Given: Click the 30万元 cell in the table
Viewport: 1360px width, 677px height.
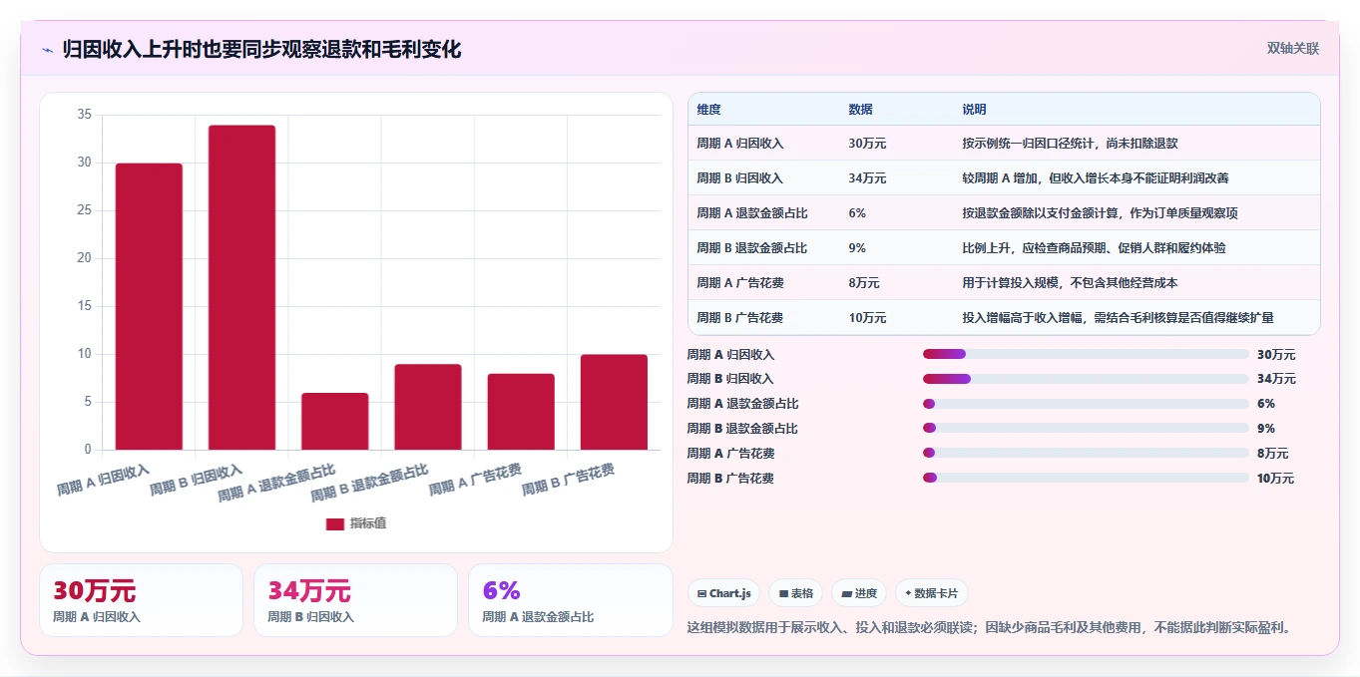Looking at the screenshot, I should point(867,144).
